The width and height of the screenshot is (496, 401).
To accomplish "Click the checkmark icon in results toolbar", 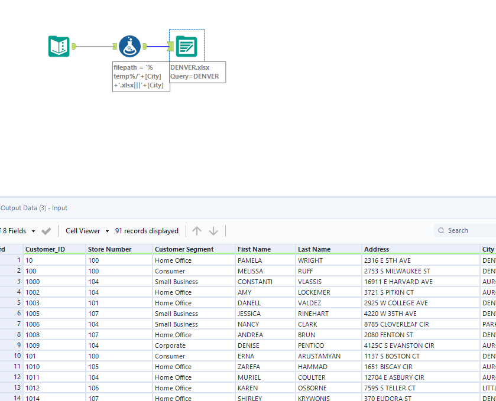I will pyautogui.click(x=47, y=231).
